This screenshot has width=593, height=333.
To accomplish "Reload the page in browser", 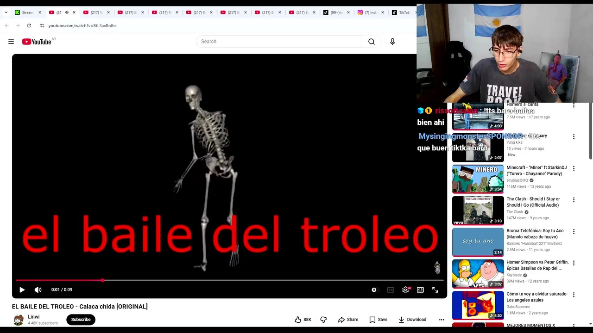I will point(29,25).
